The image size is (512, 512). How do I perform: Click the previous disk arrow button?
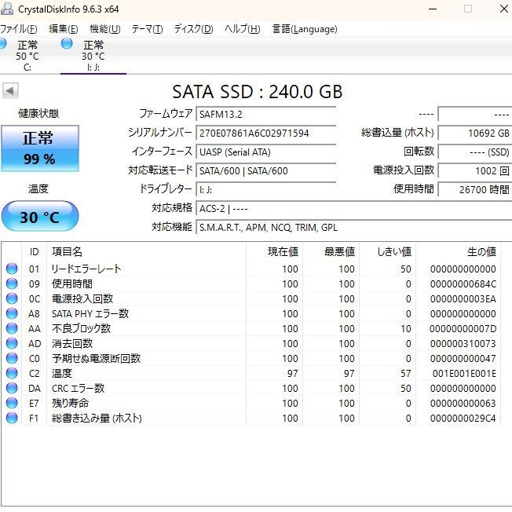point(10,90)
